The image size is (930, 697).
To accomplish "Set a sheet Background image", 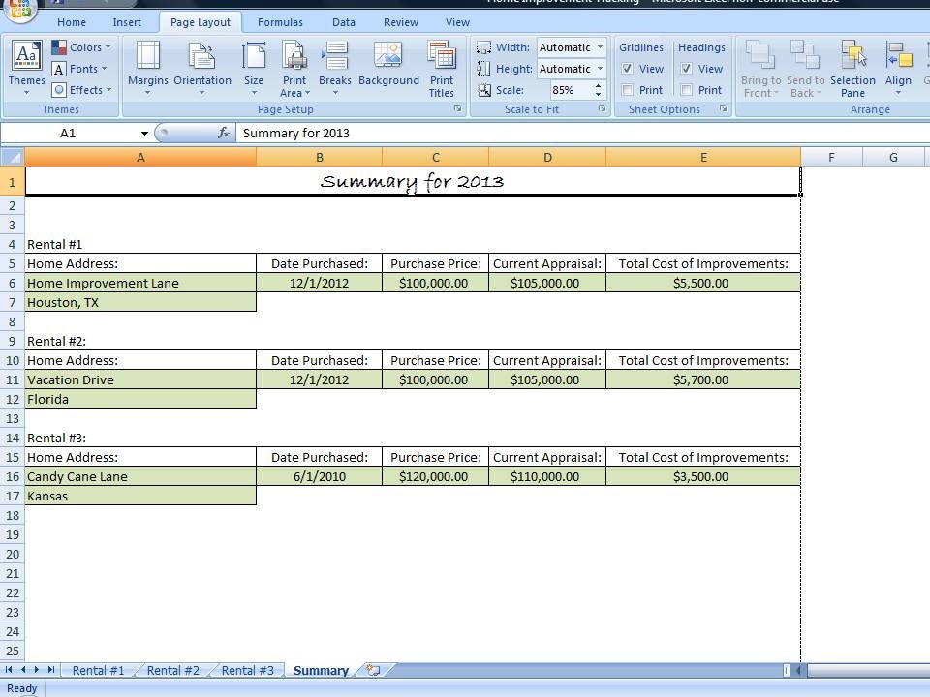I will pos(388,64).
